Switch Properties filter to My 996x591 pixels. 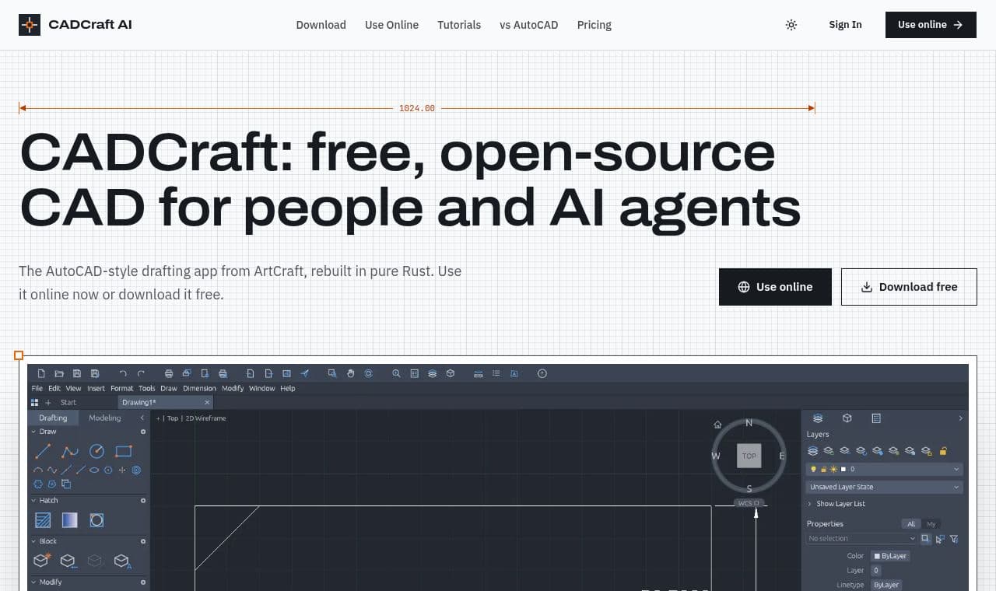[931, 524]
